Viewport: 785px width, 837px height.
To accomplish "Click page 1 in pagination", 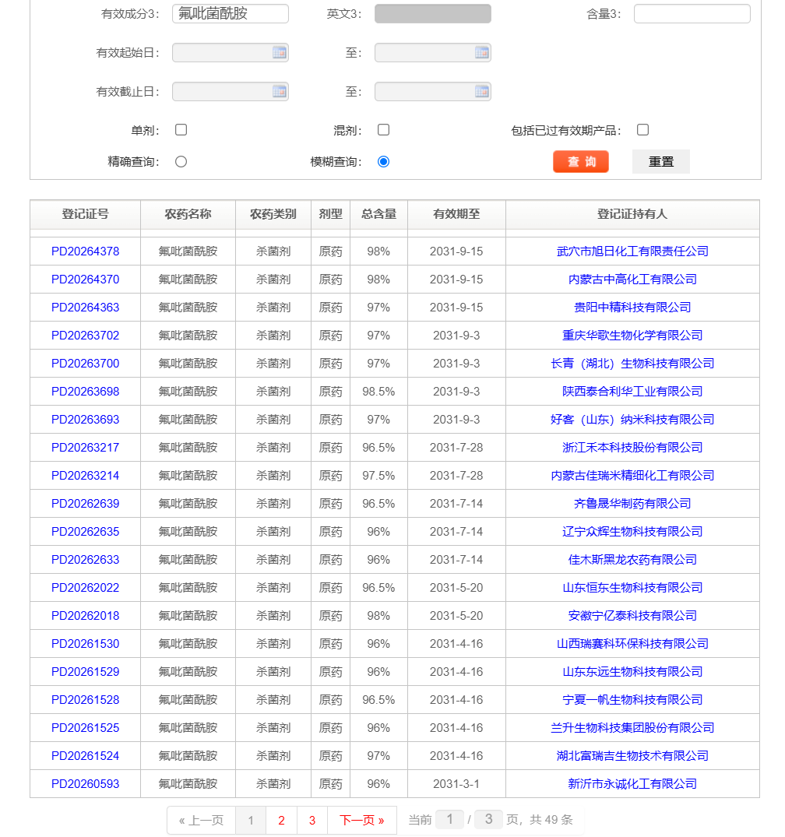I will click(x=251, y=820).
